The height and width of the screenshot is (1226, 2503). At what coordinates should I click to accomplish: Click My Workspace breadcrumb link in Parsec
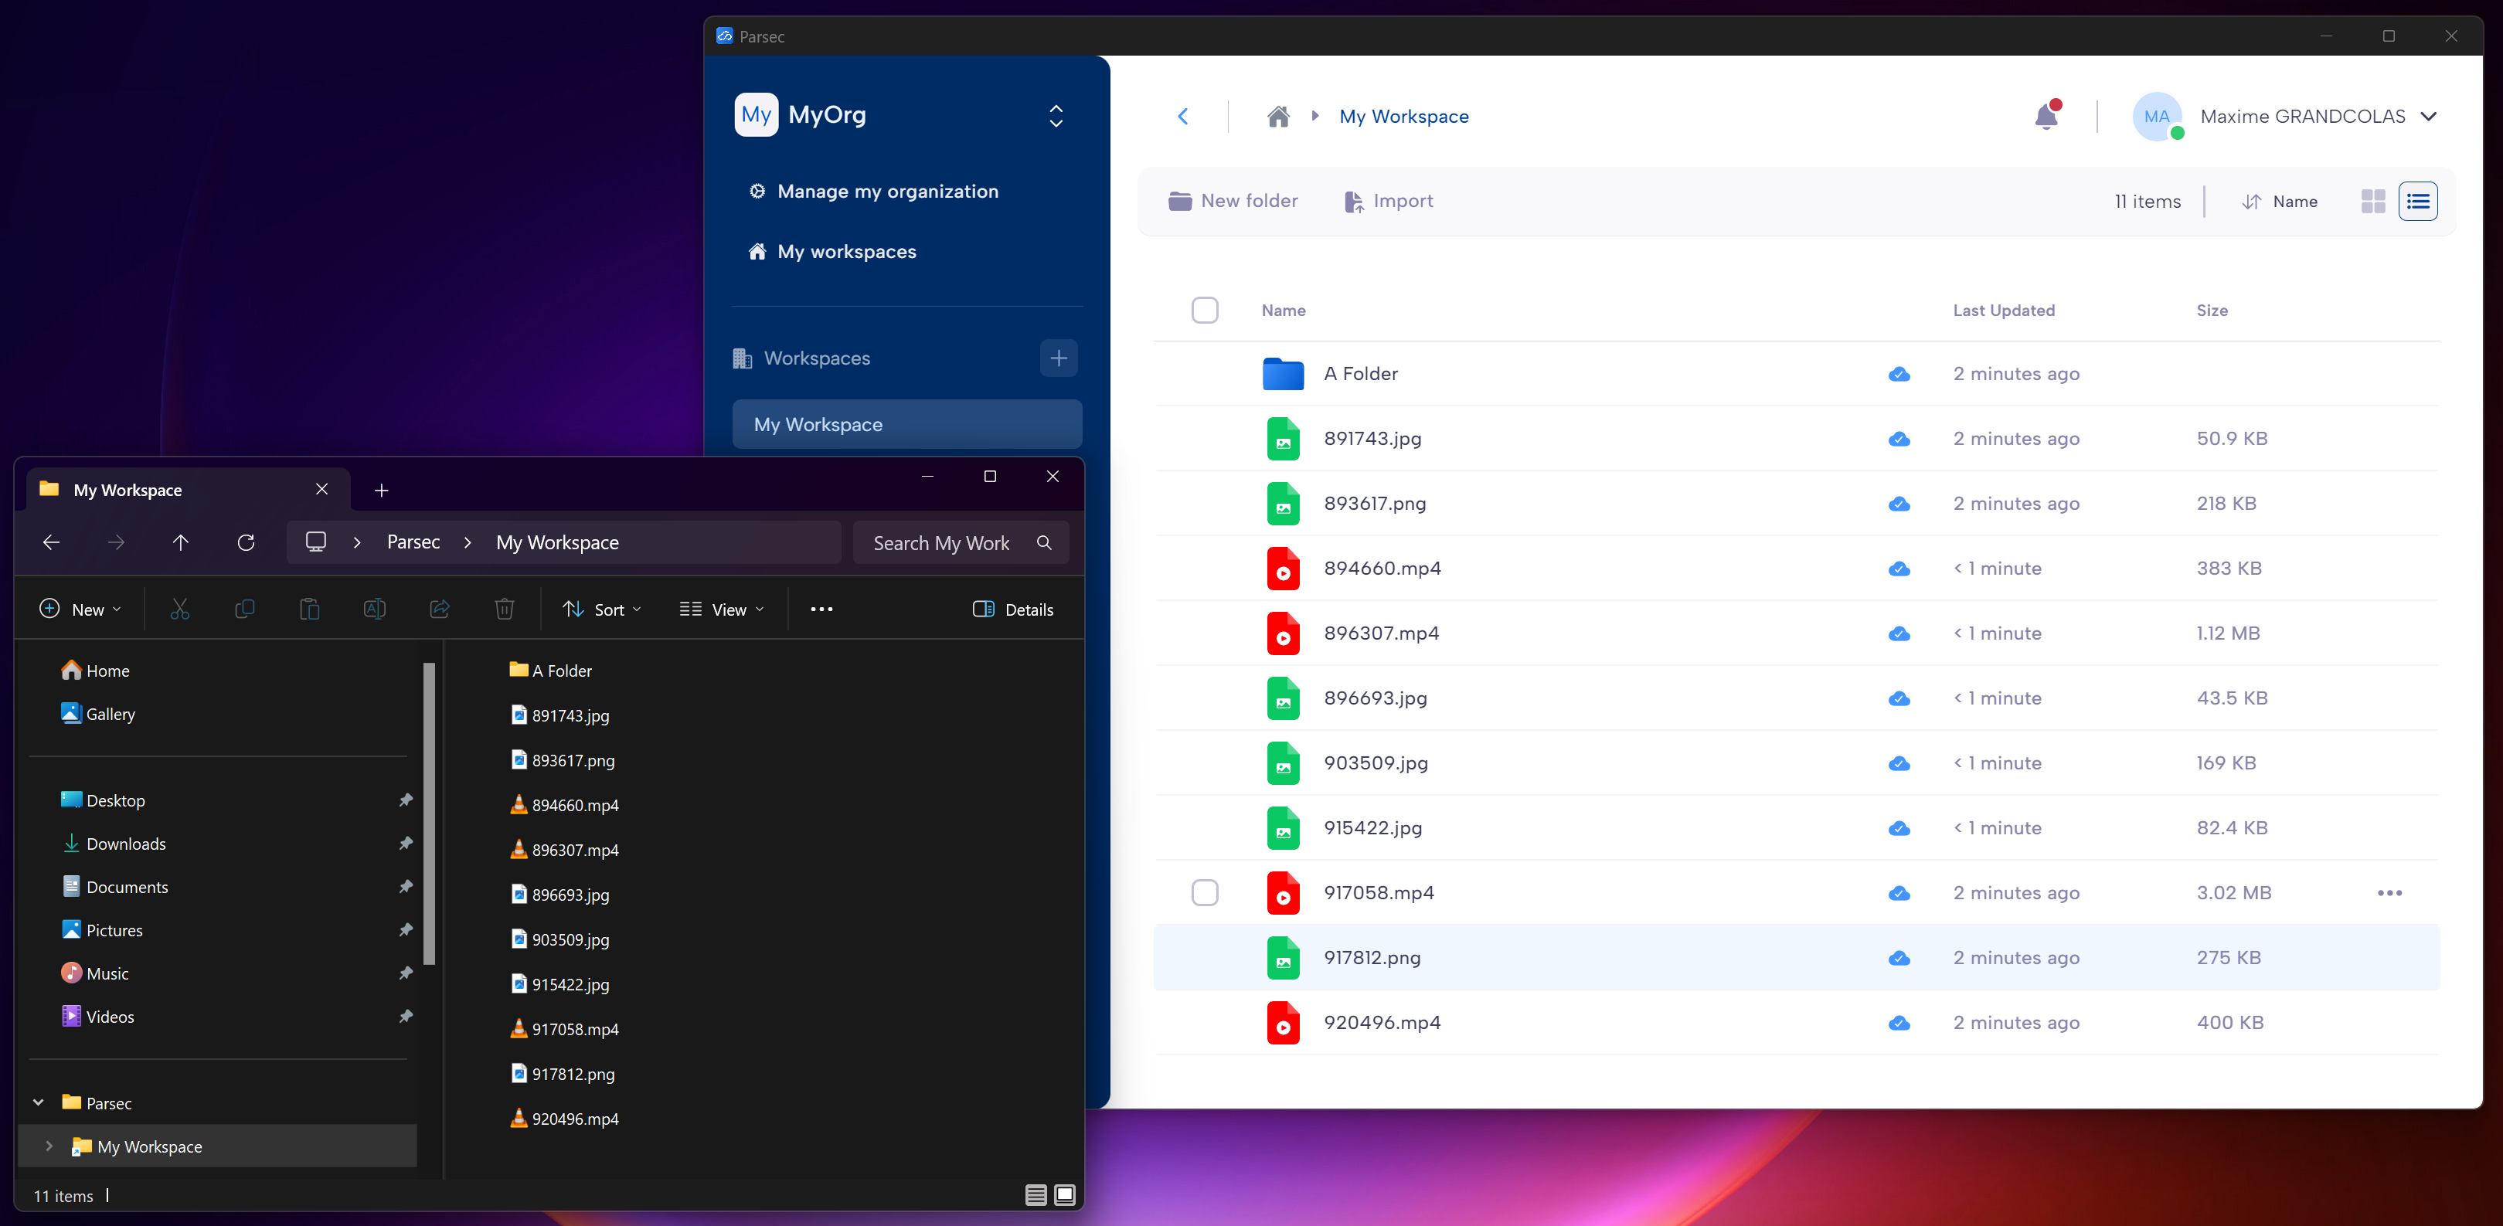[1404, 117]
